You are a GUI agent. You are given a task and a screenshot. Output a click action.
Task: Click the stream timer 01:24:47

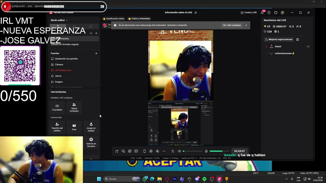pos(239,151)
